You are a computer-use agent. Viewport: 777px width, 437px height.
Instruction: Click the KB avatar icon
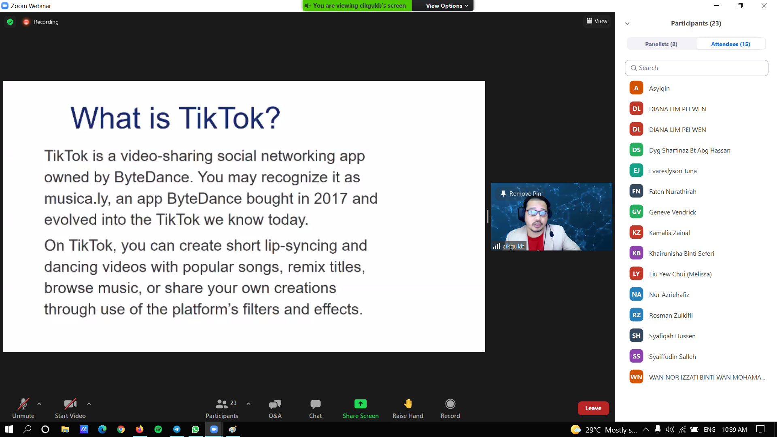tap(636, 253)
